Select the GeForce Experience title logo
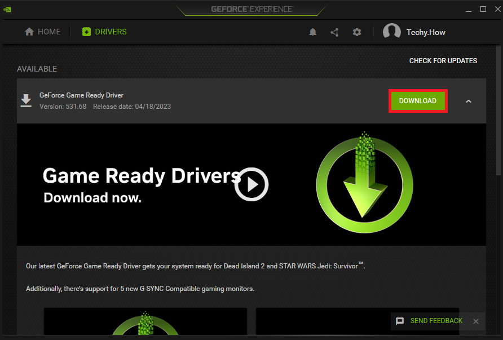503x340 pixels. (251, 8)
